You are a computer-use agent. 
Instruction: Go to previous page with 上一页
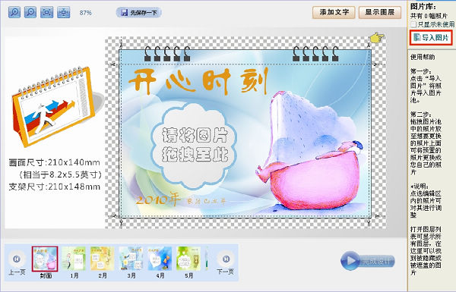tap(17, 262)
